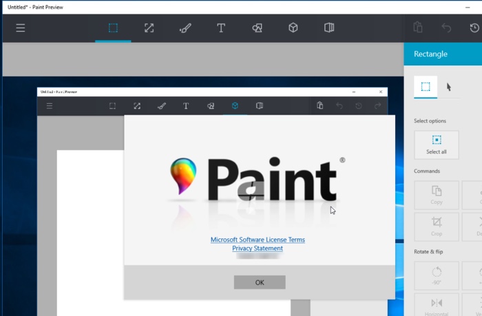The height and width of the screenshot is (316, 482).
Task: Open the 2D shapes tool in outer toolbar
Action: (257, 28)
